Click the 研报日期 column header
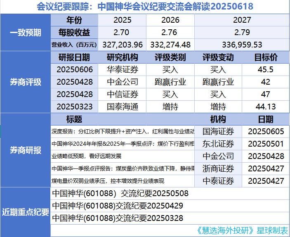This screenshot has height=237, width=290. click(x=74, y=57)
